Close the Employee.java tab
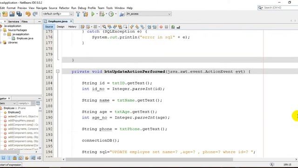 point(71,21)
